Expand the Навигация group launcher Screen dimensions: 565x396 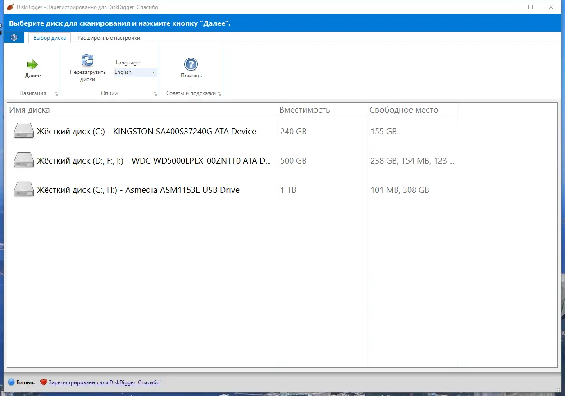[x=56, y=94]
